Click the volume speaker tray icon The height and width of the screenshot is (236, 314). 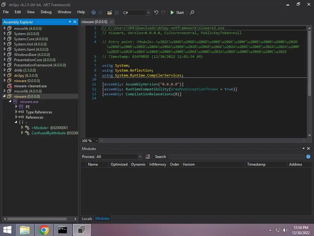coord(285,230)
